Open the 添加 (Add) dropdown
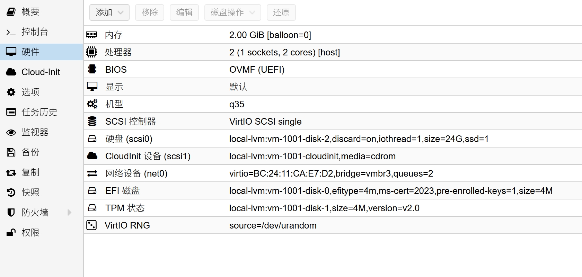 [x=109, y=12]
